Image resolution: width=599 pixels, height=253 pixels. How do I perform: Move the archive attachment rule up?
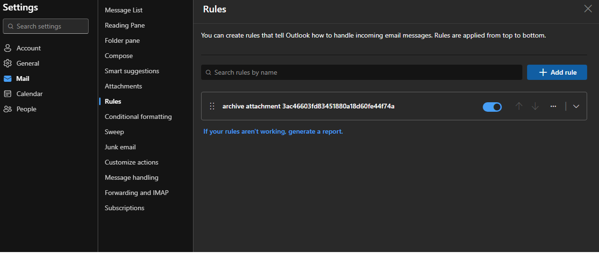[x=519, y=106]
